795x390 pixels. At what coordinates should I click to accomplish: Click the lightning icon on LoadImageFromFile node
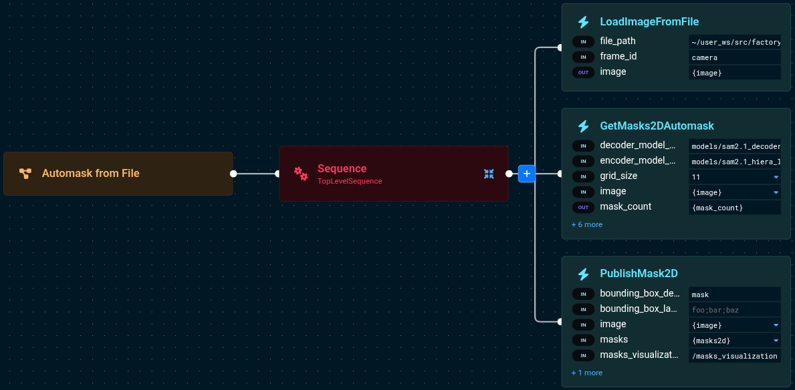(x=583, y=21)
